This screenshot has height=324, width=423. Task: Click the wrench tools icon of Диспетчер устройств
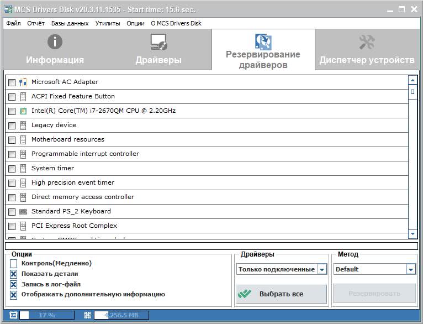tap(367, 42)
